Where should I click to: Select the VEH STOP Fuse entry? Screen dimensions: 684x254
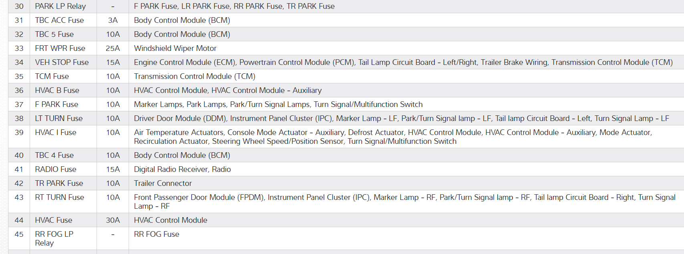point(62,62)
